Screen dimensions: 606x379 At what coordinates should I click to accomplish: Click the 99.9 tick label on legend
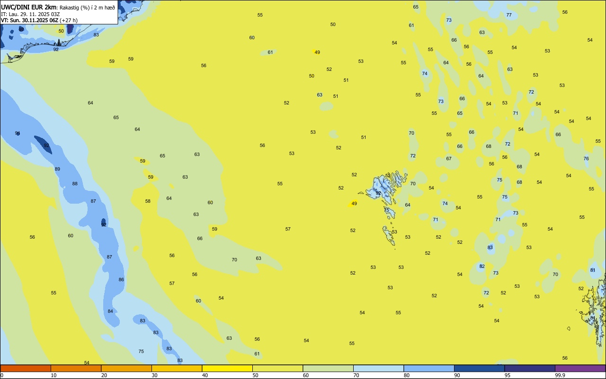point(560,375)
